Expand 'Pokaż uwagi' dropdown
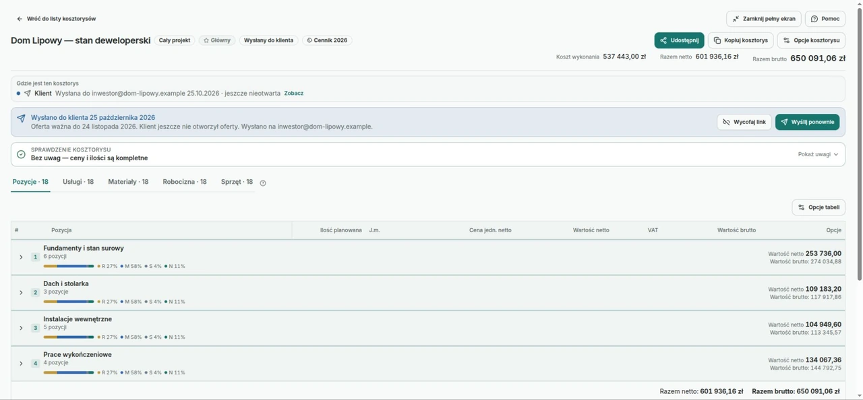 [x=818, y=154]
